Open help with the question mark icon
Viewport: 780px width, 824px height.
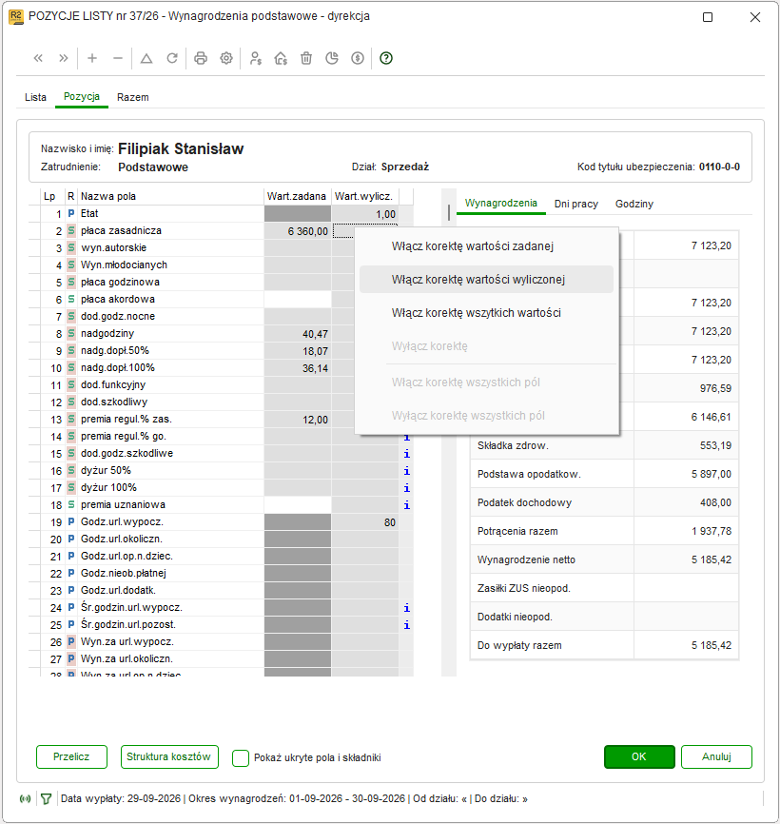[x=386, y=58]
